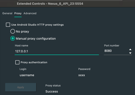The height and width of the screenshot is (95, 135).
Task: Click the Apply button
Action: click(x=21, y=87)
